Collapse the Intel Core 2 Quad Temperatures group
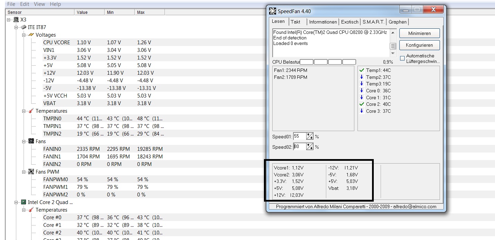This screenshot has height=240, width=495. (x=24, y=210)
